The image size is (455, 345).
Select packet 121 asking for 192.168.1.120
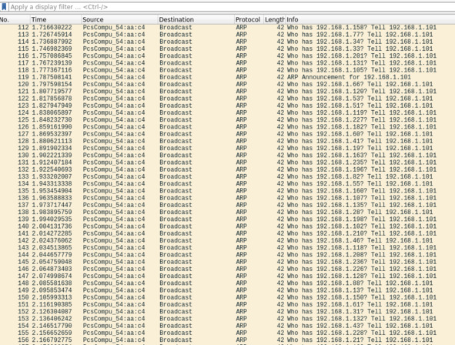point(228,92)
